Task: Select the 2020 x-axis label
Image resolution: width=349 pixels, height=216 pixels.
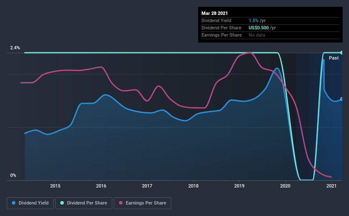Action: click(285, 186)
